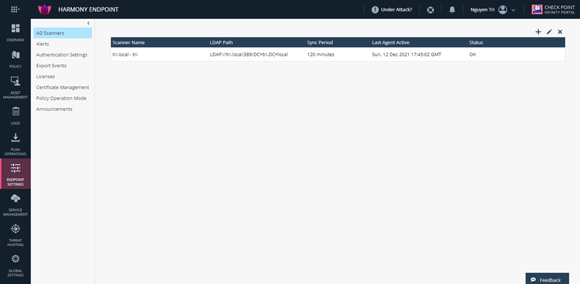Edit the selected scanner with pencil icon

[549, 32]
